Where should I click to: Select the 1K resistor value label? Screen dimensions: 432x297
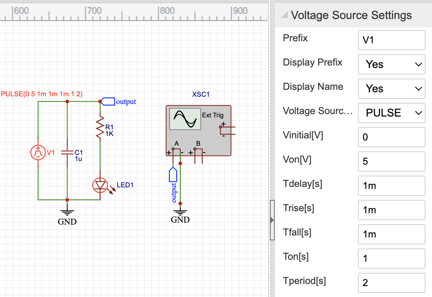(109, 134)
